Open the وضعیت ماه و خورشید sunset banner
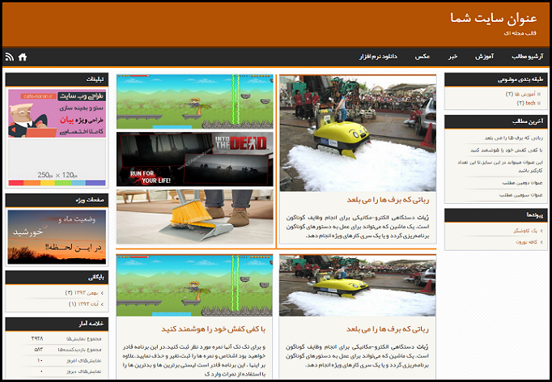The width and height of the screenshot is (552, 382). click(x=57, y=237)
